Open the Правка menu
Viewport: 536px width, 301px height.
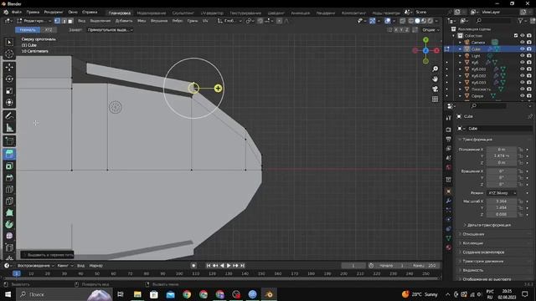pos(33,12)
